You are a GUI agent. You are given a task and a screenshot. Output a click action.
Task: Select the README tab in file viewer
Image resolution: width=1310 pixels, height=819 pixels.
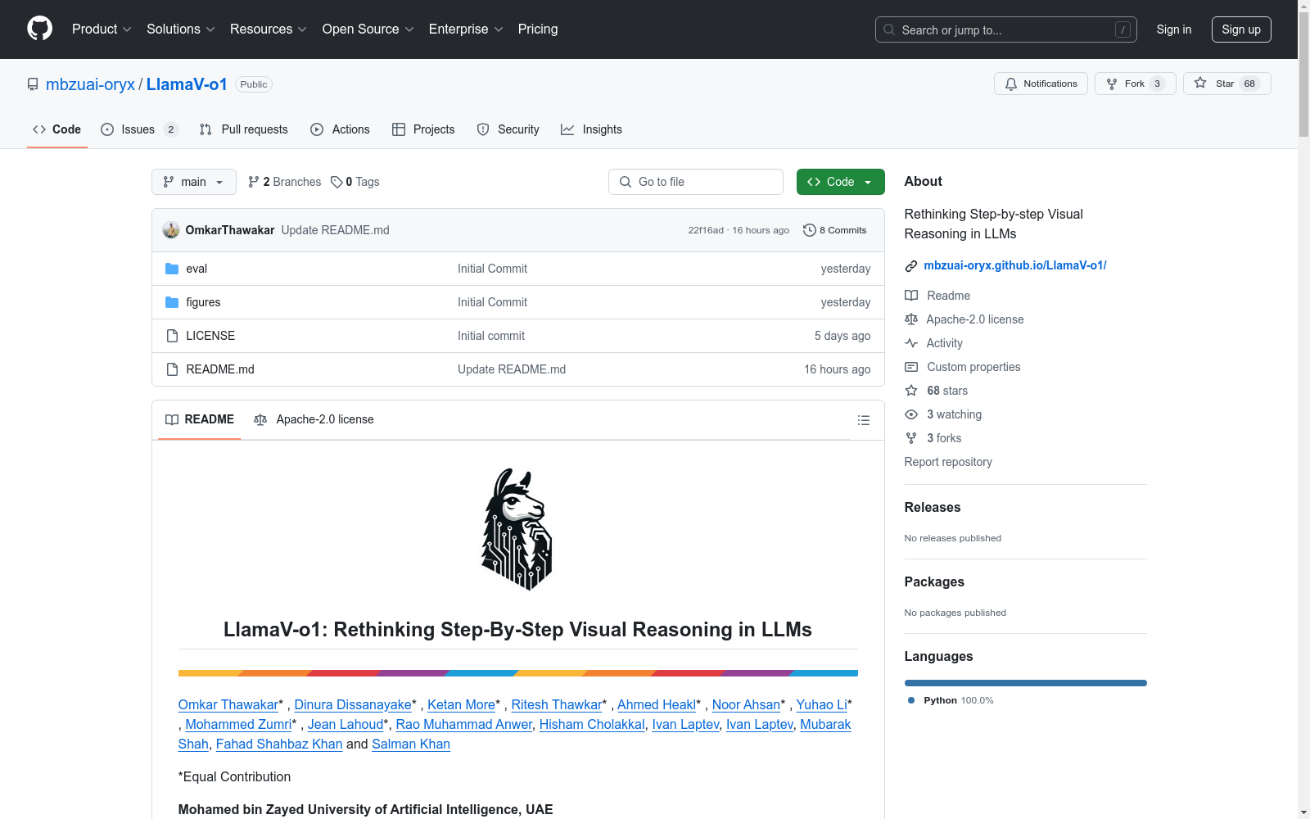click(200, 420)
